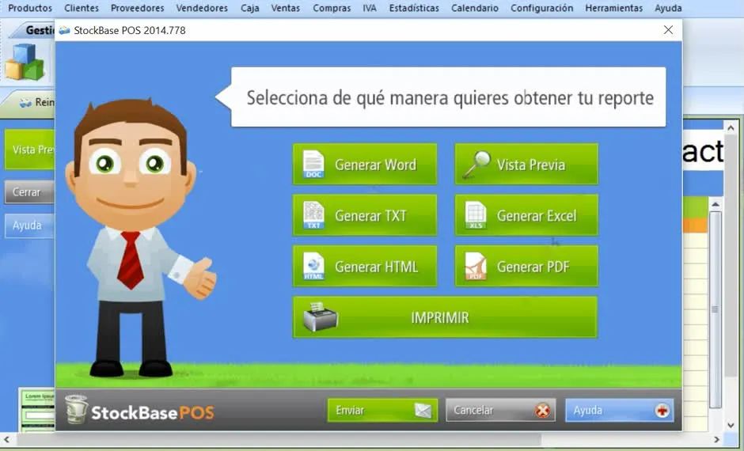Click the right arrow of horizontal scrollbar
Image resolution: width=744 pixels, height=451 pixels.
point(717,440)
